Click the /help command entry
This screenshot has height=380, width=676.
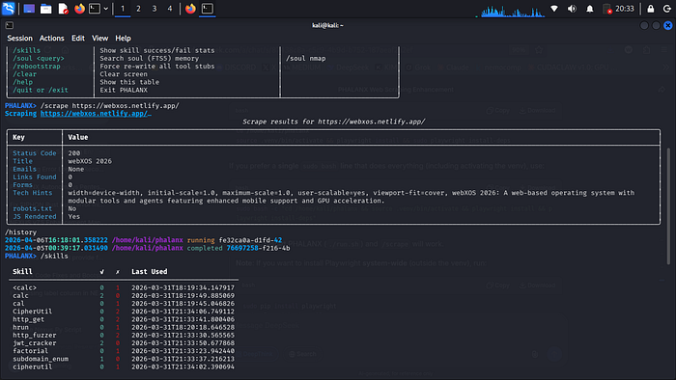coord(22,82)
